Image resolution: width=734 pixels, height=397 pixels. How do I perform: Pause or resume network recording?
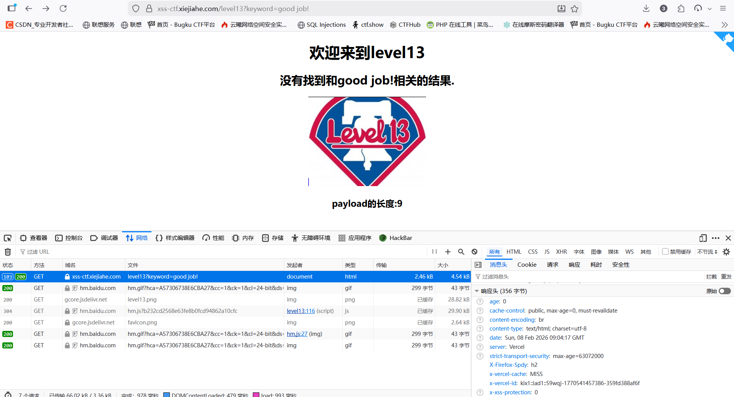point(435,252)
